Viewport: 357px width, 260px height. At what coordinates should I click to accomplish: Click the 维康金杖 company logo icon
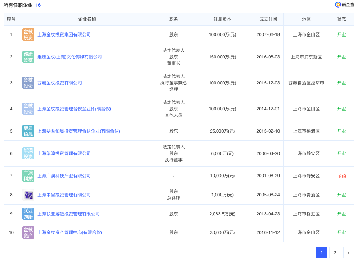coord(28,57)
